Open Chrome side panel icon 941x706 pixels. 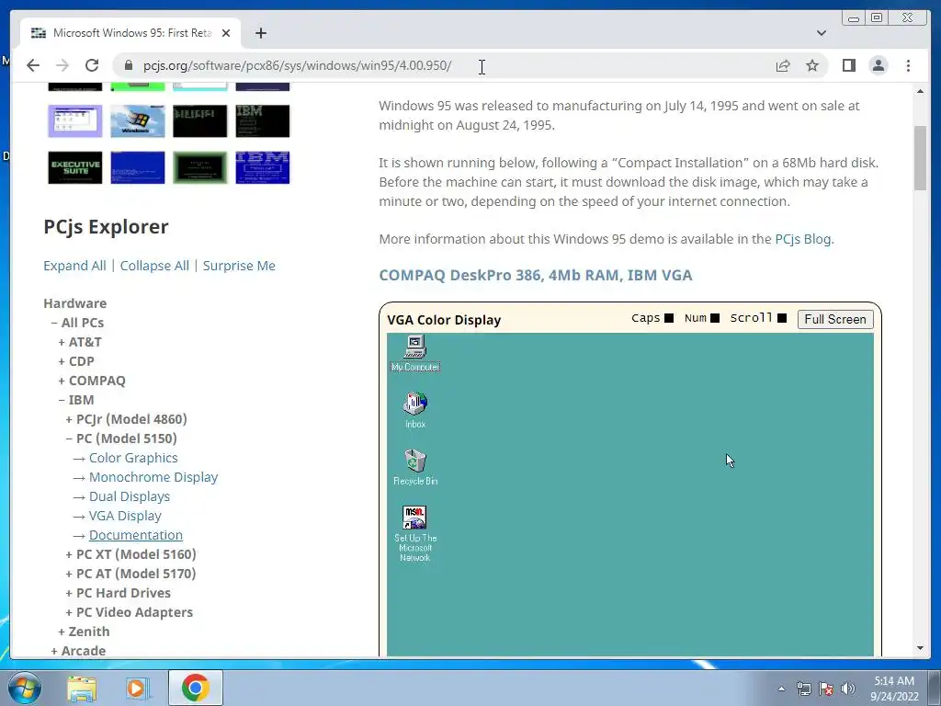pos(848,65)
